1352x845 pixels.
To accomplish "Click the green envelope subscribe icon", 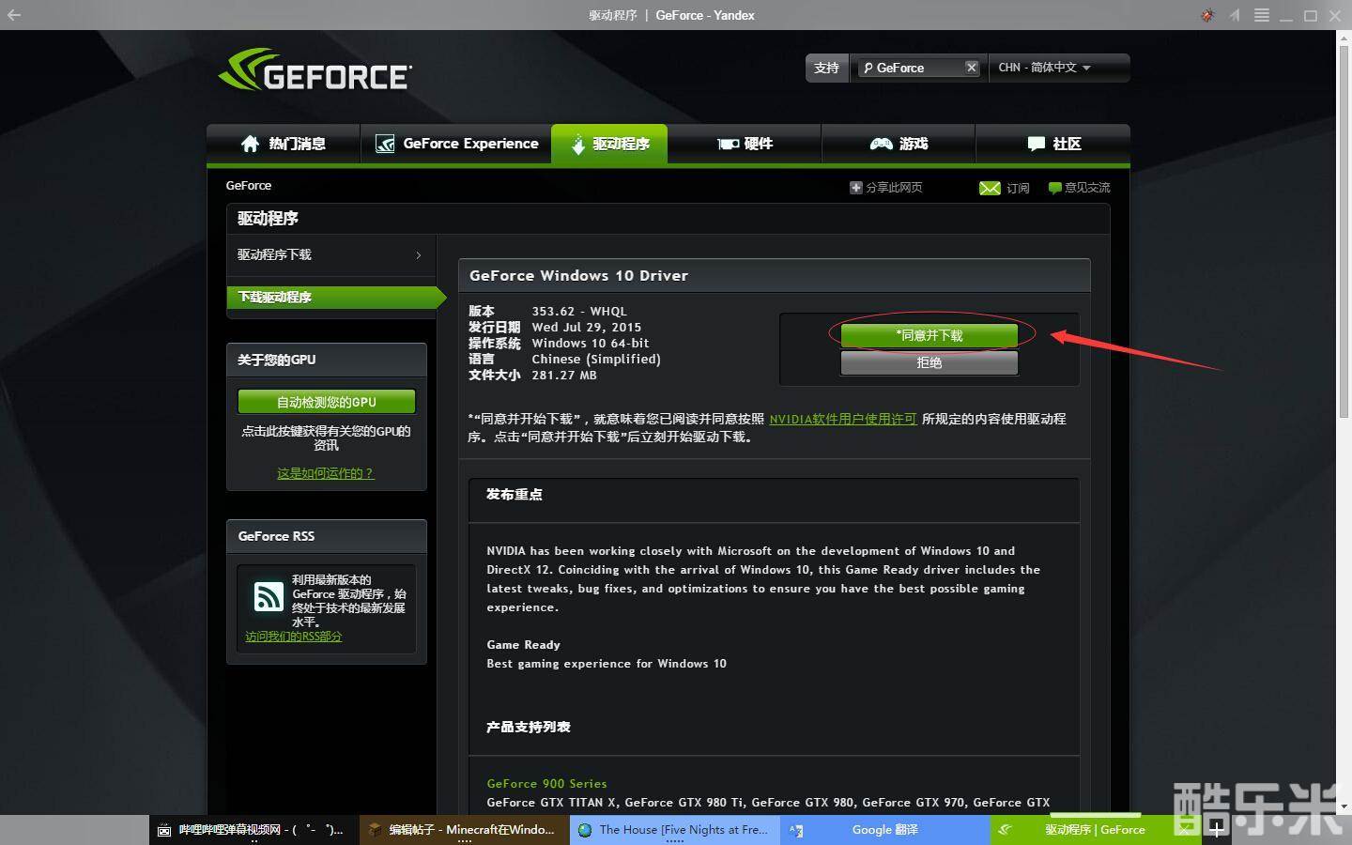I will pos(990,188).
